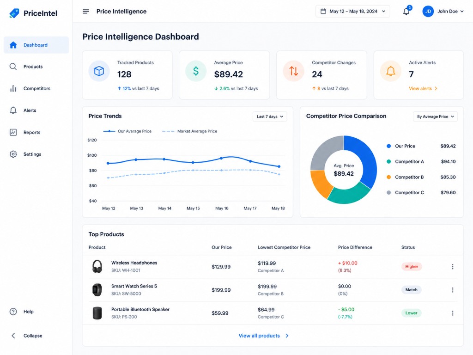Open options for Smart Watch Series 5 row
Screen dimensions: 473x355
[x=453, y=290]
